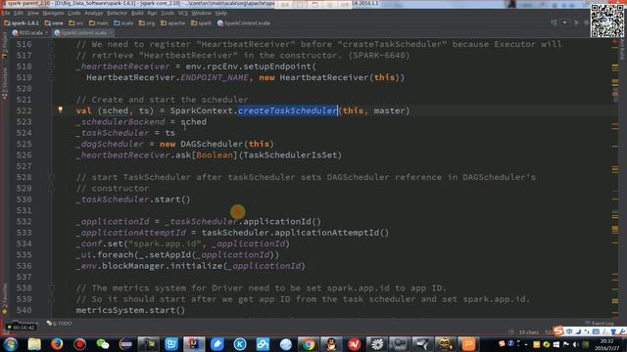This screenshot has height=352, width=627.
Task: Click TaskSchedulerIsSet on line 526
Action: point(290,155)
